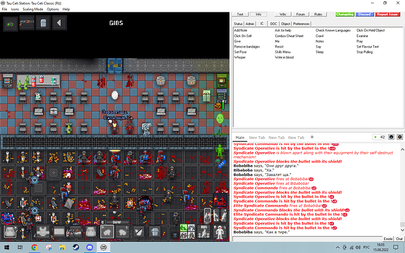405x253 pixels.
Task: Click the white egg on the floor
Action: click(x=114, y=95)
